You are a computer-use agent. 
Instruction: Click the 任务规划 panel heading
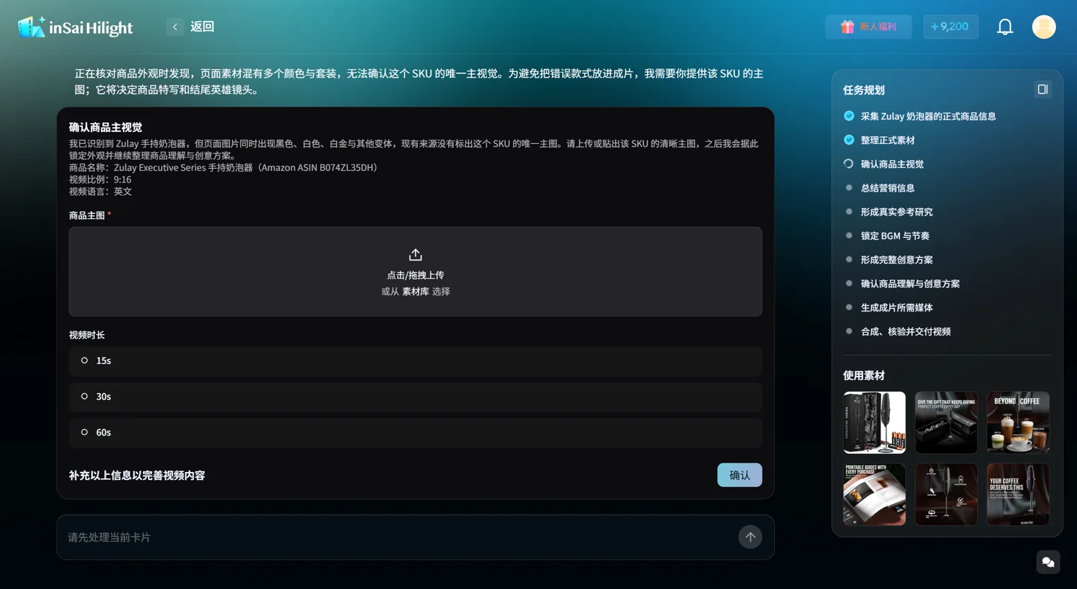(x=864, y=90)
